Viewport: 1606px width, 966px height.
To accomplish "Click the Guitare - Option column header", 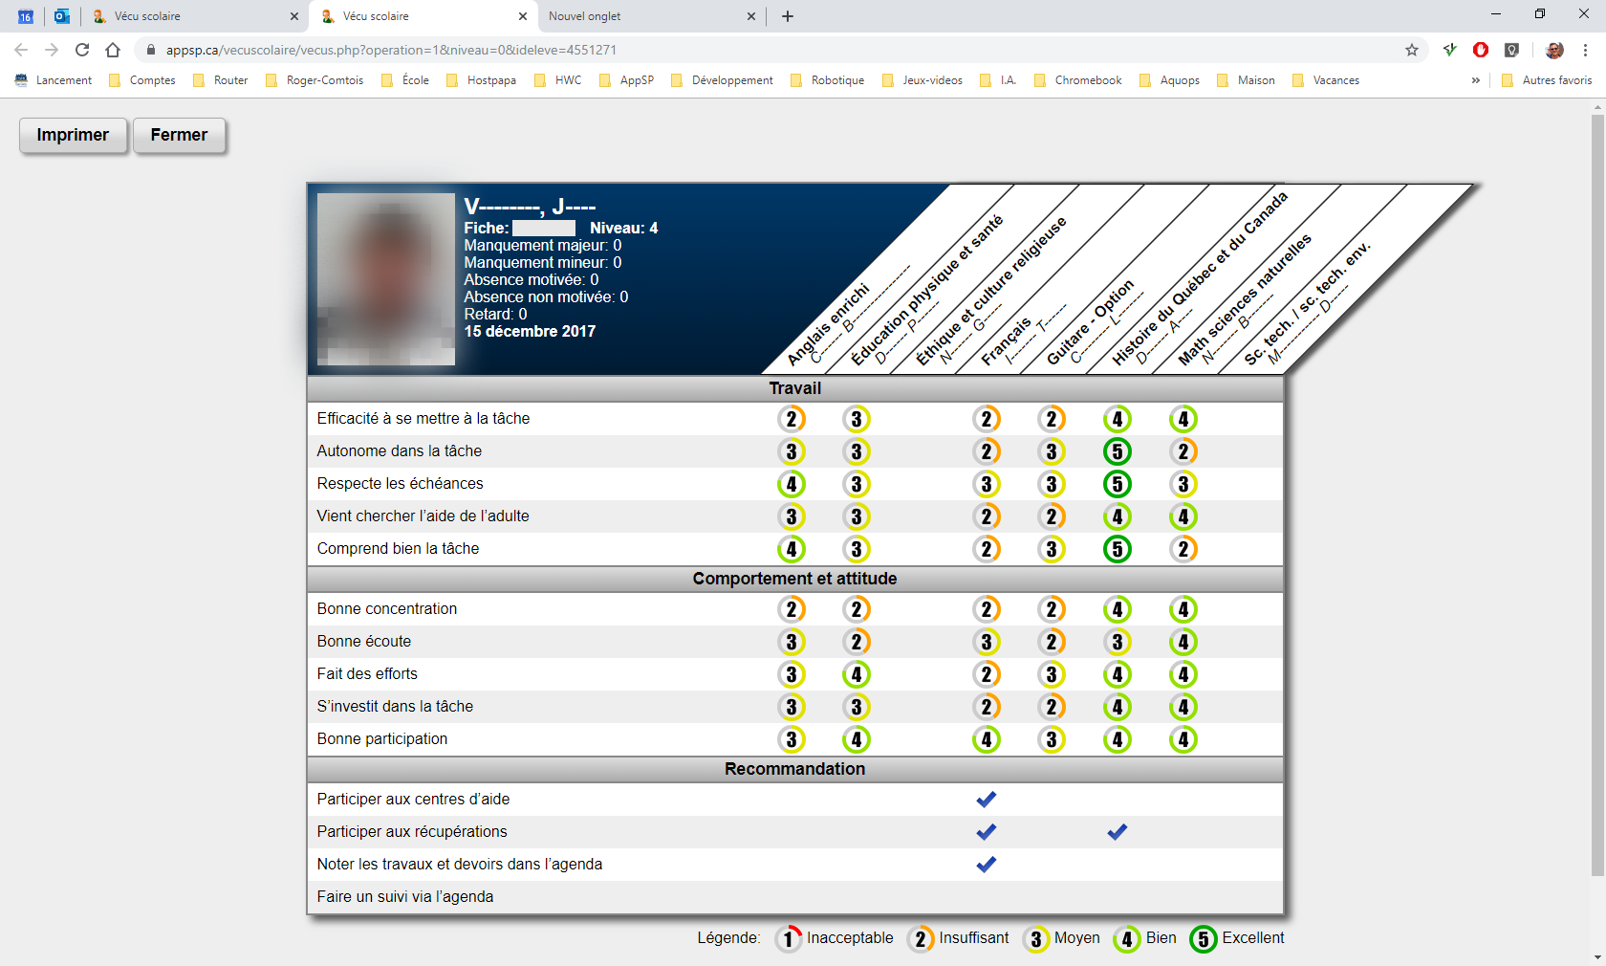I will coord(1090,321).
